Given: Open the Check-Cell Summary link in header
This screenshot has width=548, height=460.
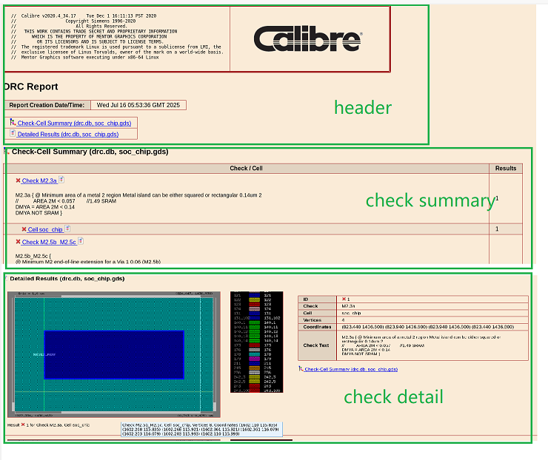Looking at the screenshot, I should (74, 124).
